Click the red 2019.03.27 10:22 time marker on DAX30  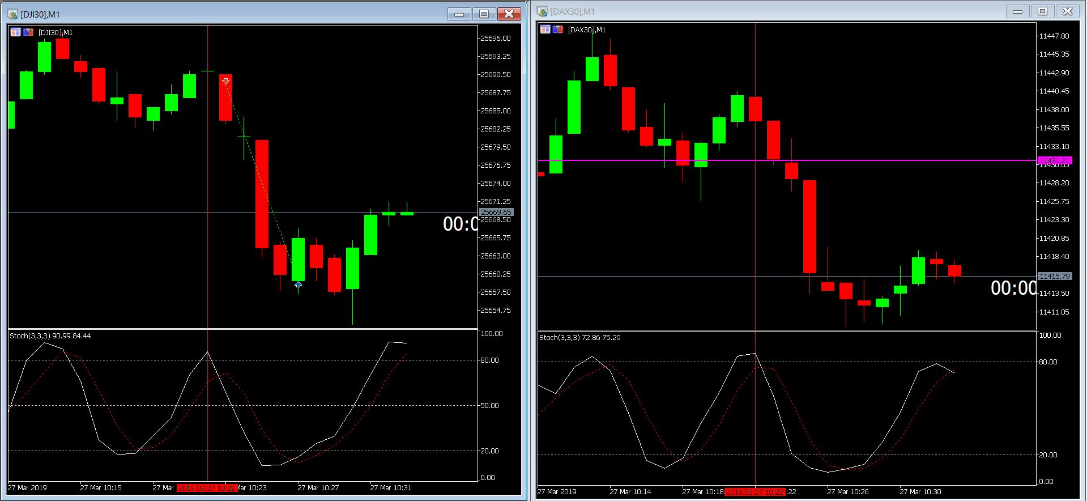pos(755,492)
